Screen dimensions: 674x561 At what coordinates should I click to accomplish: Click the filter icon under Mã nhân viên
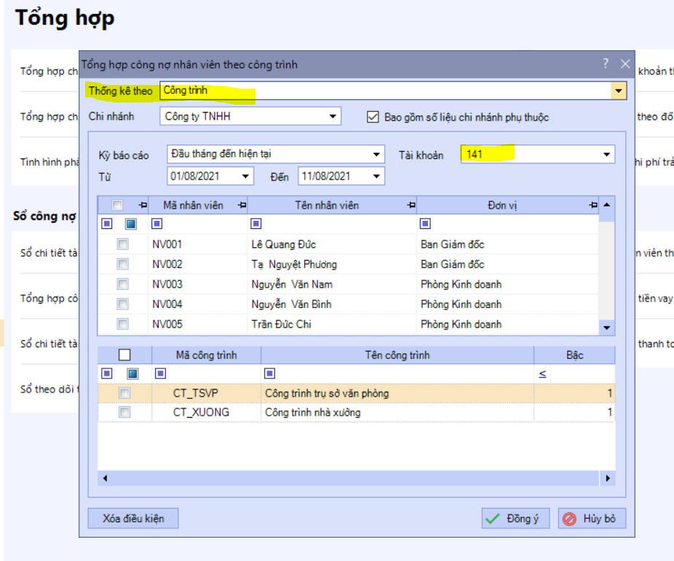(156, 224)
